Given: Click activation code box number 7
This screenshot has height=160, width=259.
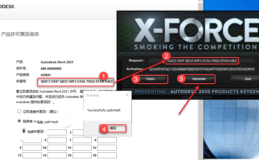Looking at the screenshot, I should pos(82,140).
